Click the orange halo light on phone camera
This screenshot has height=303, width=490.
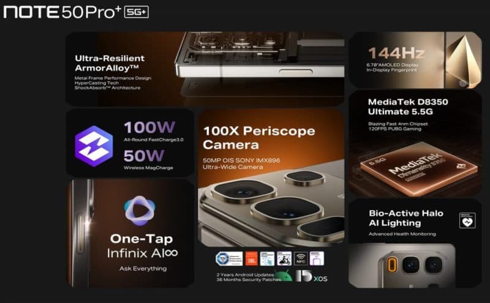(x=391, y=265)
